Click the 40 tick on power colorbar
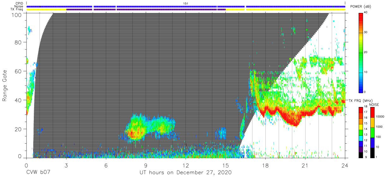This screenshot has height=179, width=388. pyautogui.click(x=366, y=12)
